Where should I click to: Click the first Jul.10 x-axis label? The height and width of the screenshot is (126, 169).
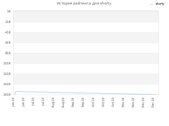(x=33, y=102)
